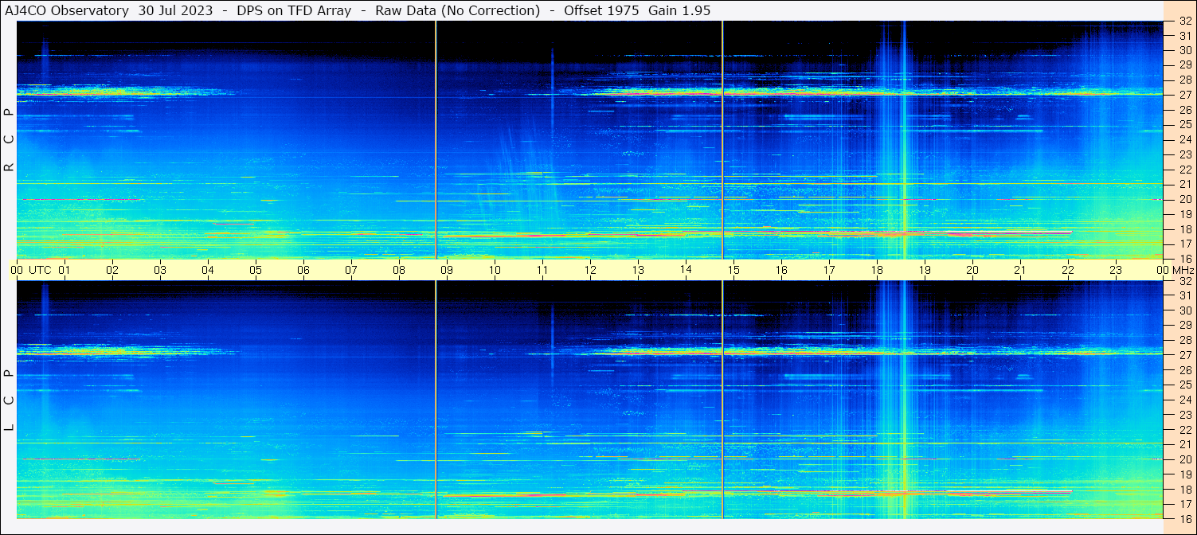1197x535 pixels.
Task: Click the '06' hour tick label
Action: point(303,270)
